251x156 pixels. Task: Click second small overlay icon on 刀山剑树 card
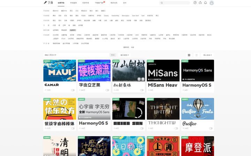point(143,79)
